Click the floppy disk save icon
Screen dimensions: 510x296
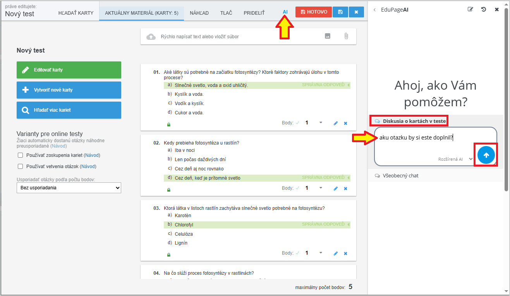point(340,12)
